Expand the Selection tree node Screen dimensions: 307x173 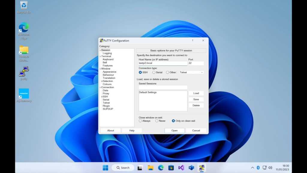click(x=102, y=81)
